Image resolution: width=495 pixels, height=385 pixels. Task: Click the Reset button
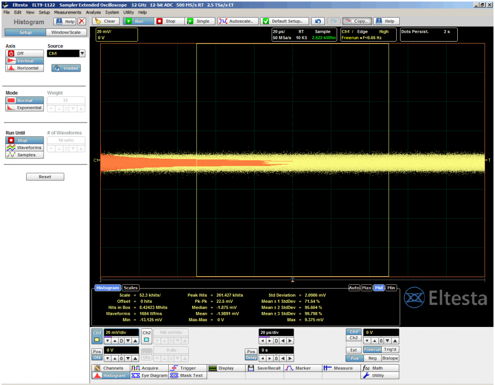point(45,177)
